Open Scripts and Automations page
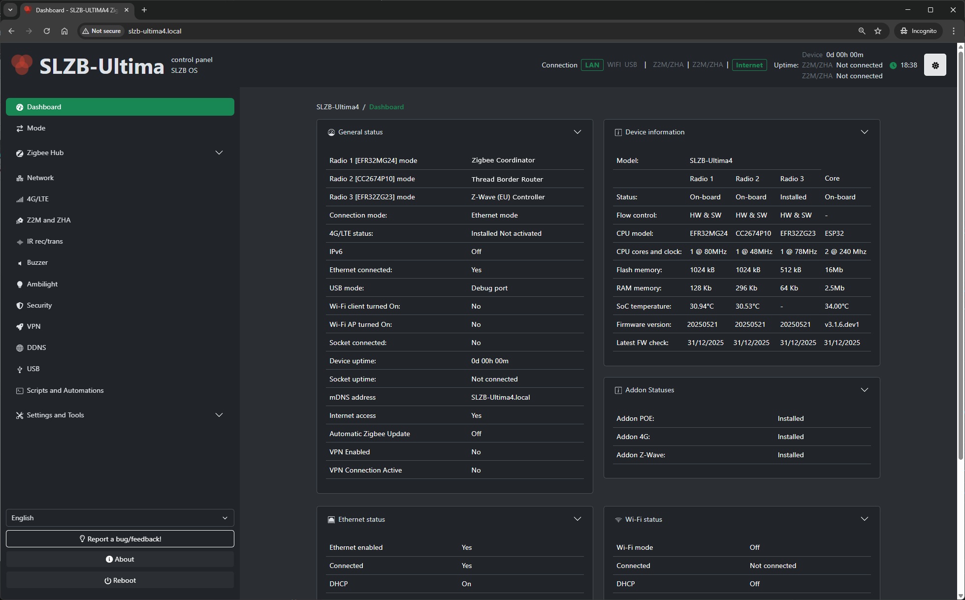The image size is (965, 600). (x=65, y=390)
